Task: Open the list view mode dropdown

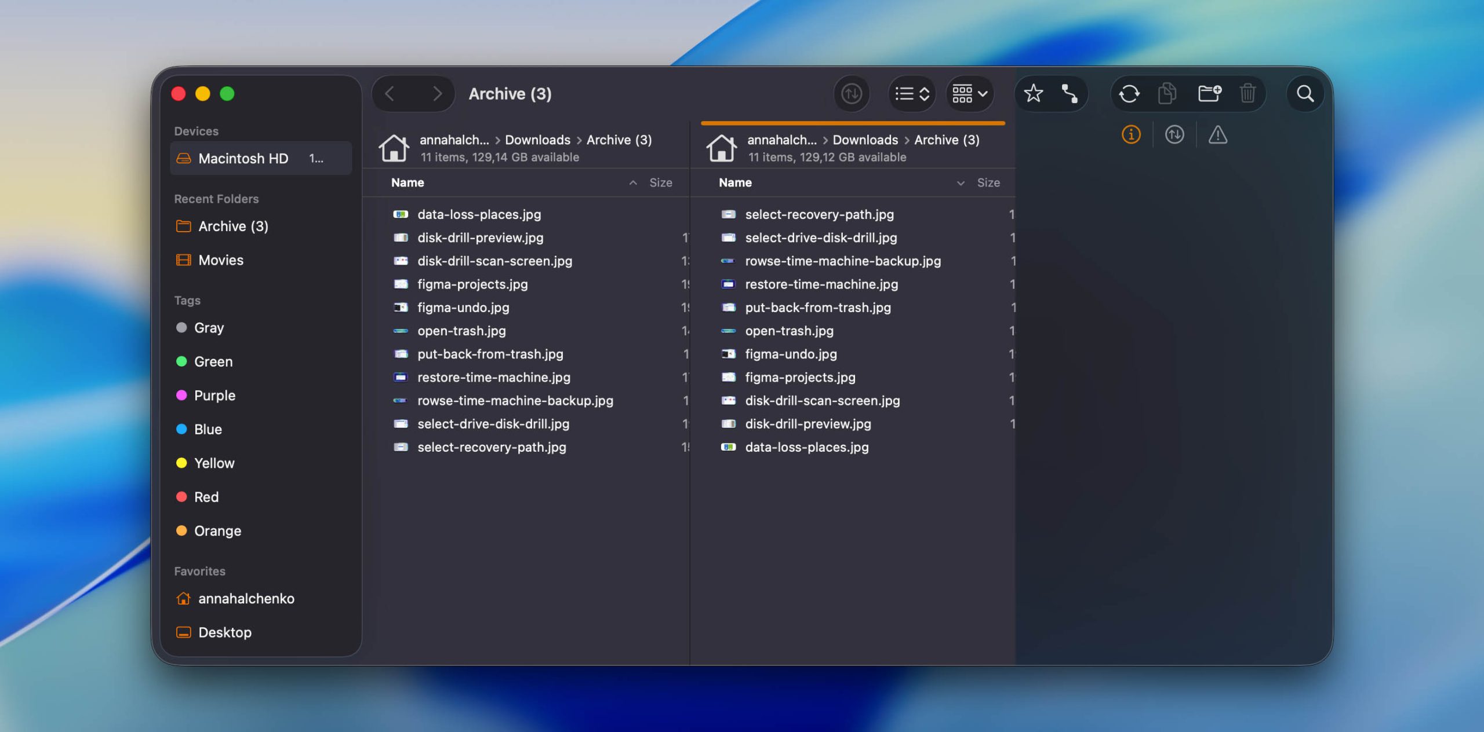Action: point(912,93)
